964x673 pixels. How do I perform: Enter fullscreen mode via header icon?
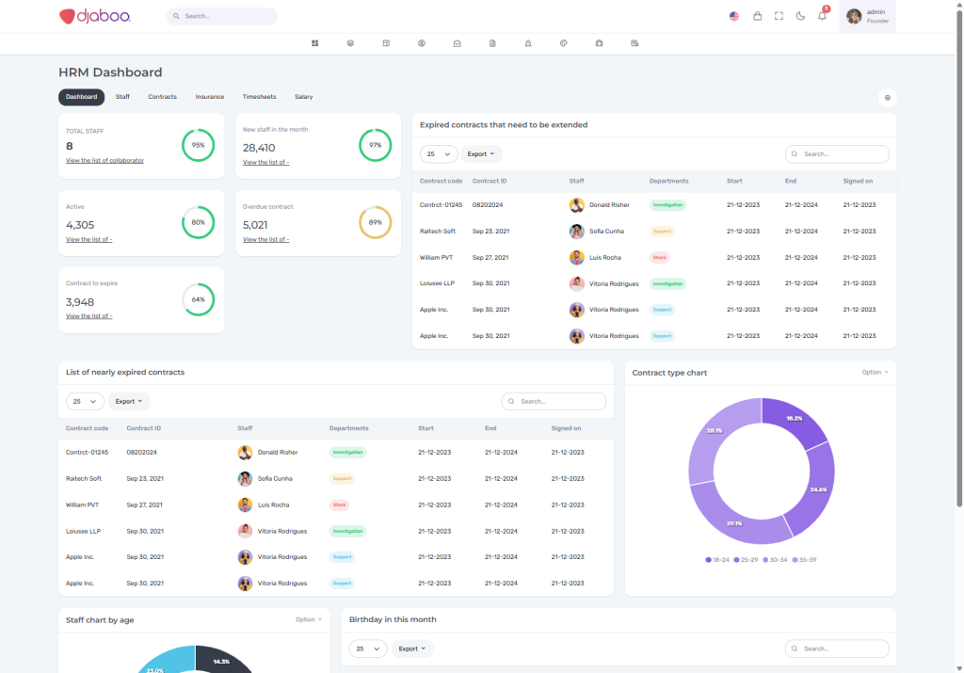click(x=779, y=16)
